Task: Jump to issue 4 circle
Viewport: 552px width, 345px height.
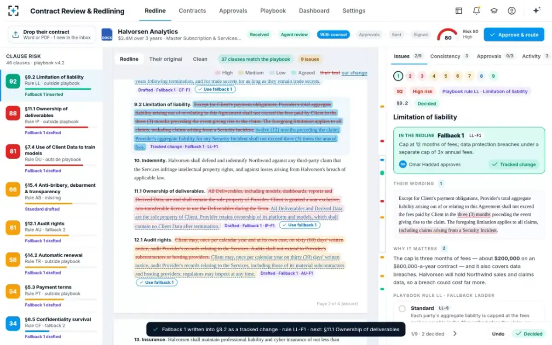Action: coord(434,76)
